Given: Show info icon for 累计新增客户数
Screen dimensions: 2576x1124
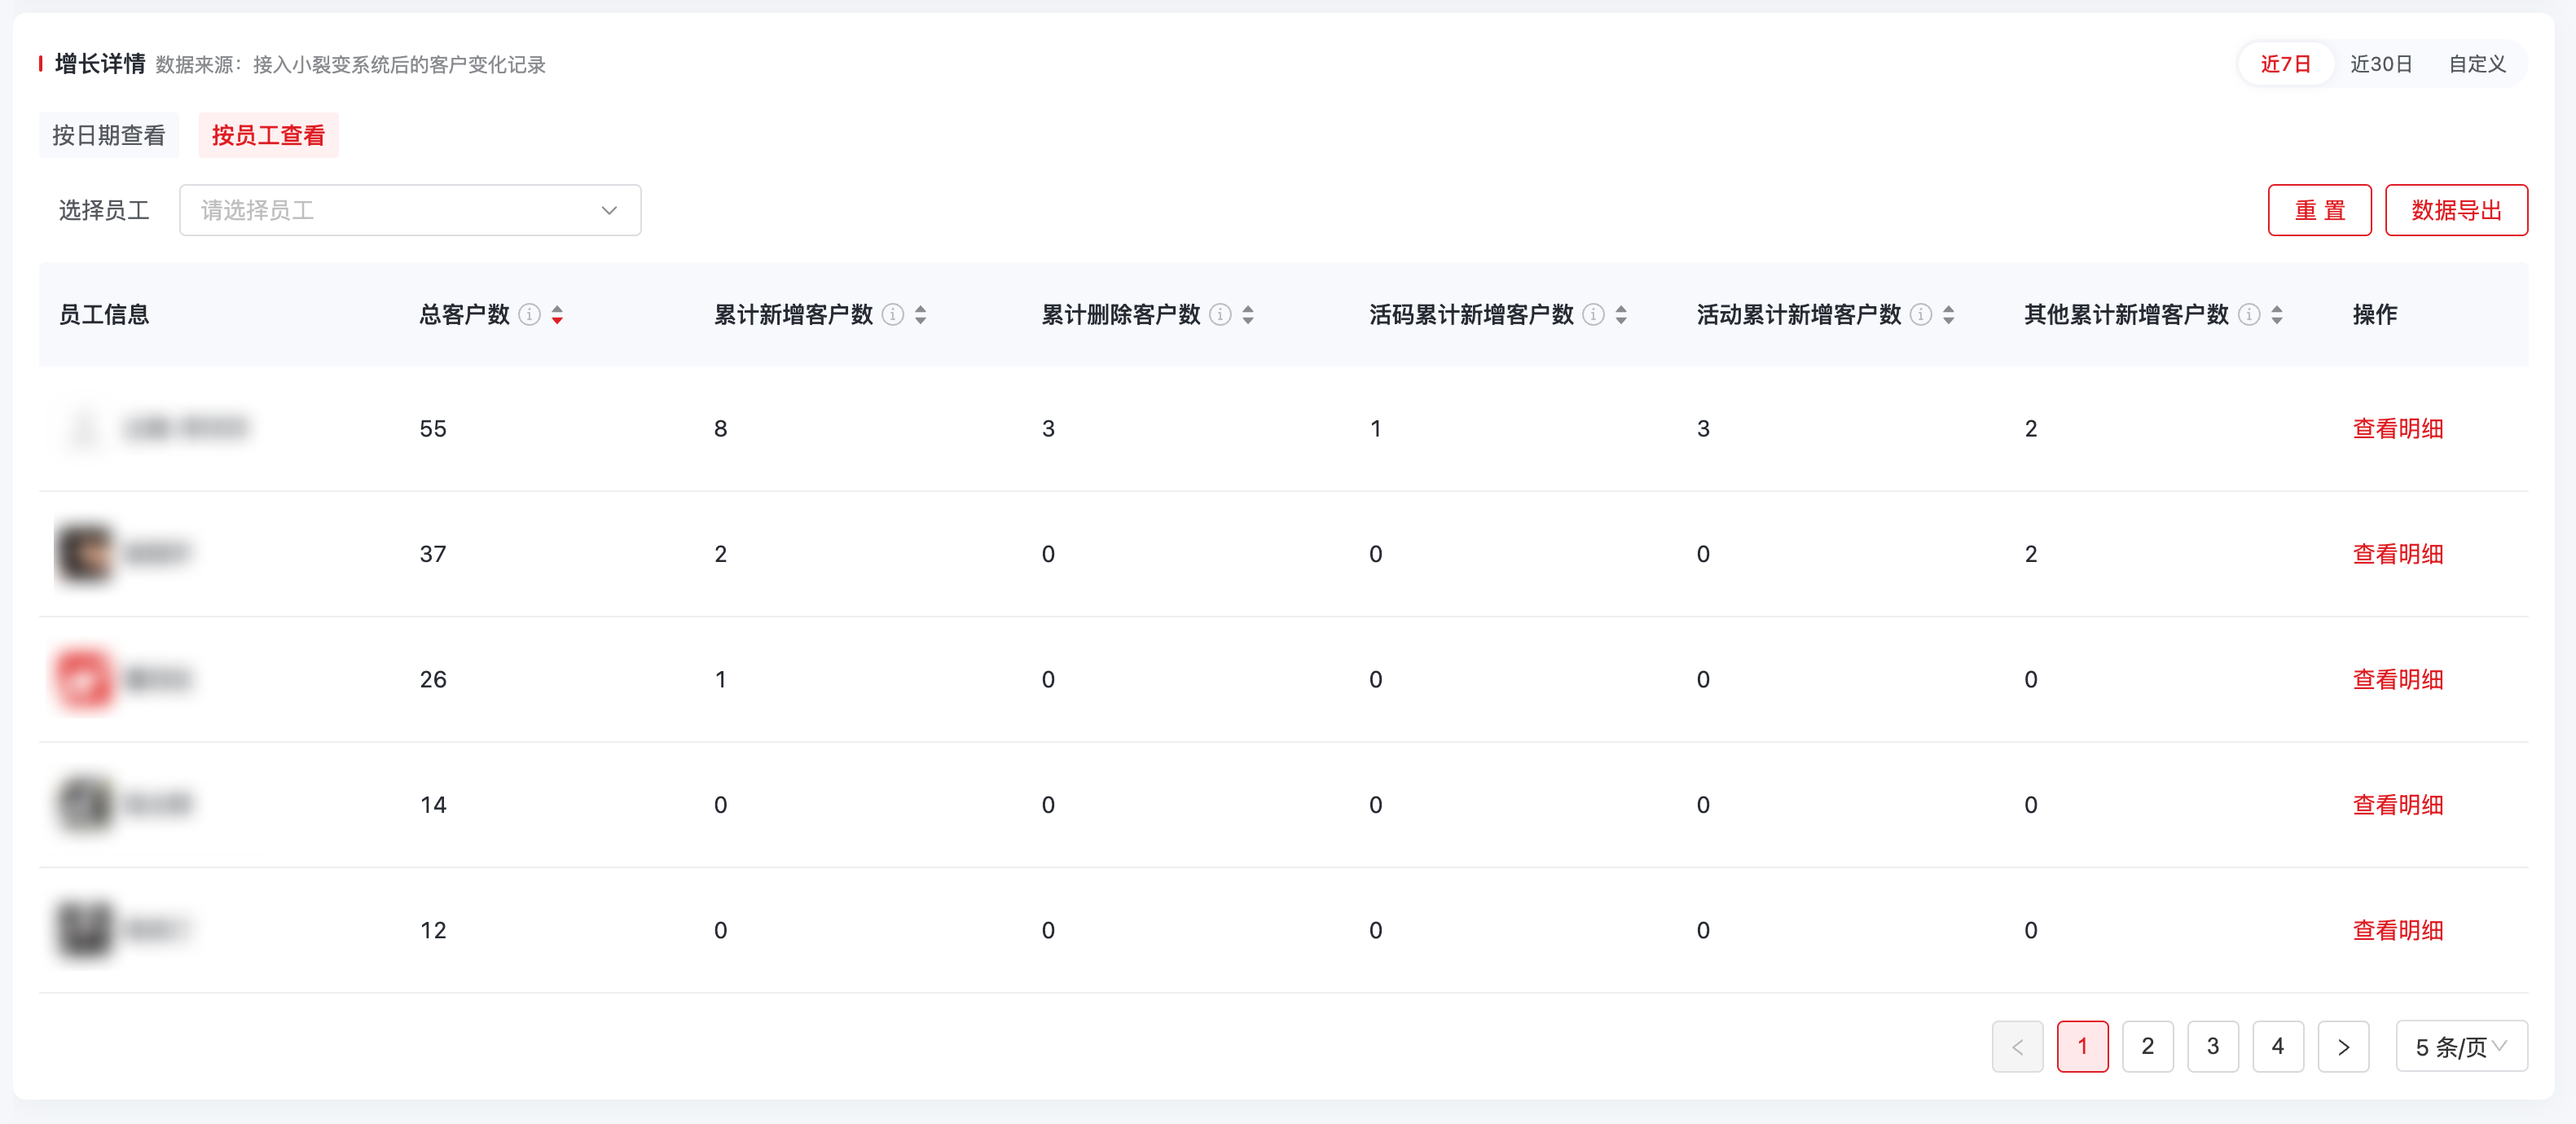Looking at the screenshot, I should tap(893, 315).
